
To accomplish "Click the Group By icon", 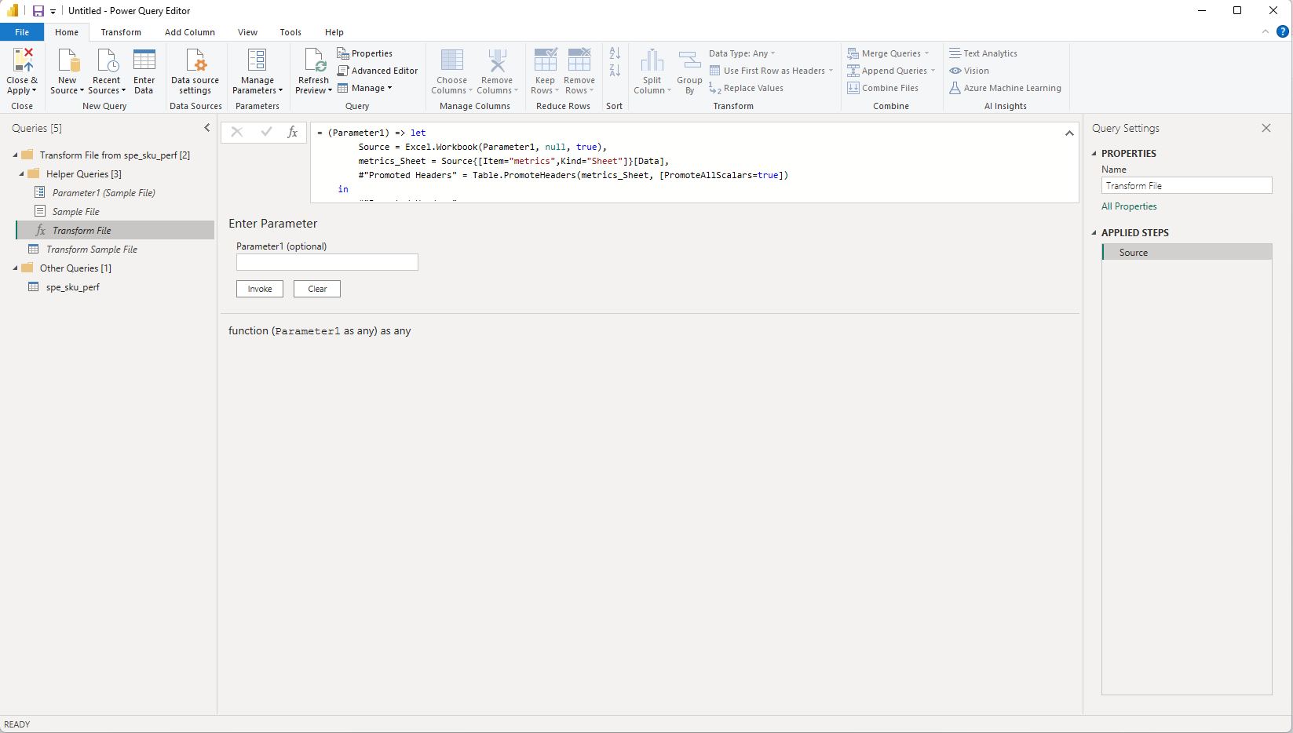I will tap(689, 60).
